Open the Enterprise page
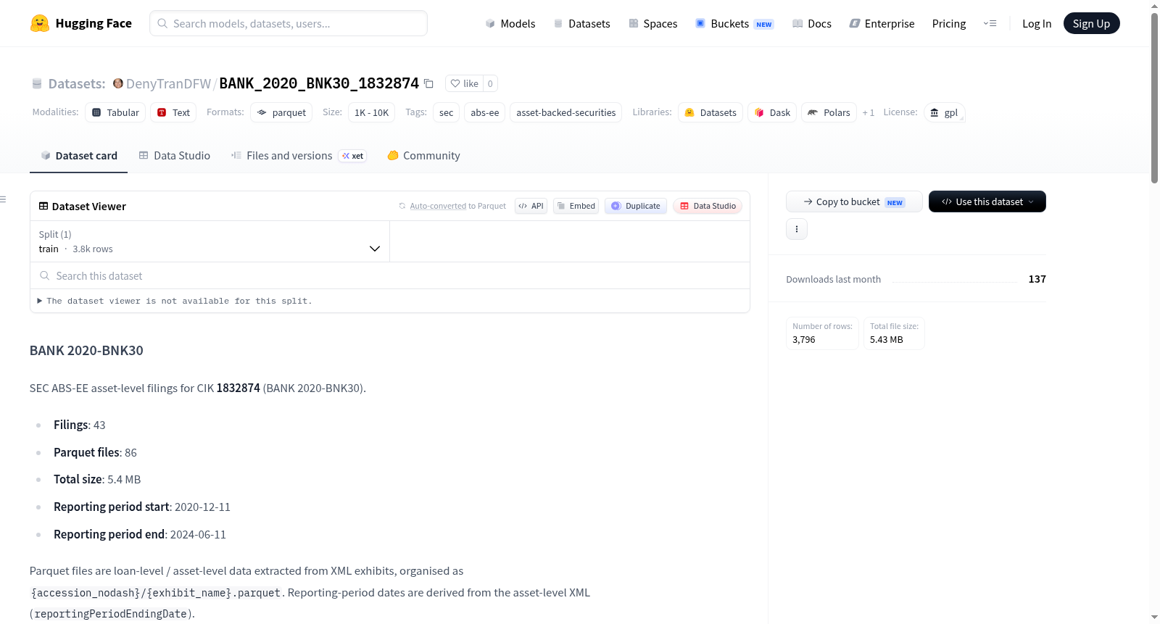This screenshot has height=624, width=1160. 882,23
